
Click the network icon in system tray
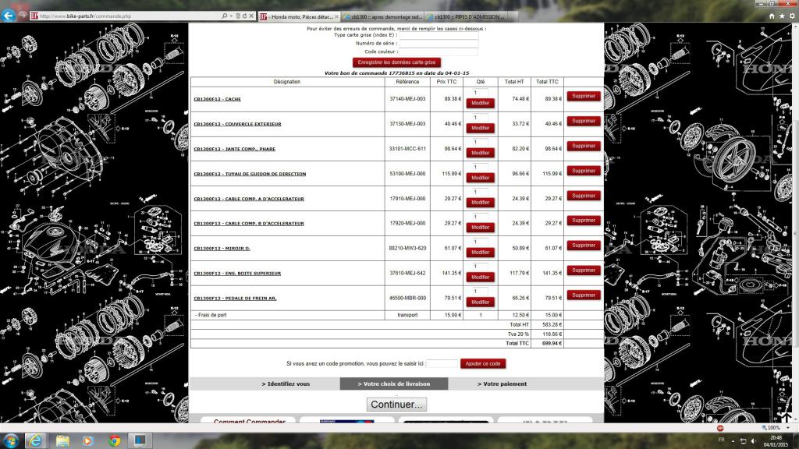744,441
